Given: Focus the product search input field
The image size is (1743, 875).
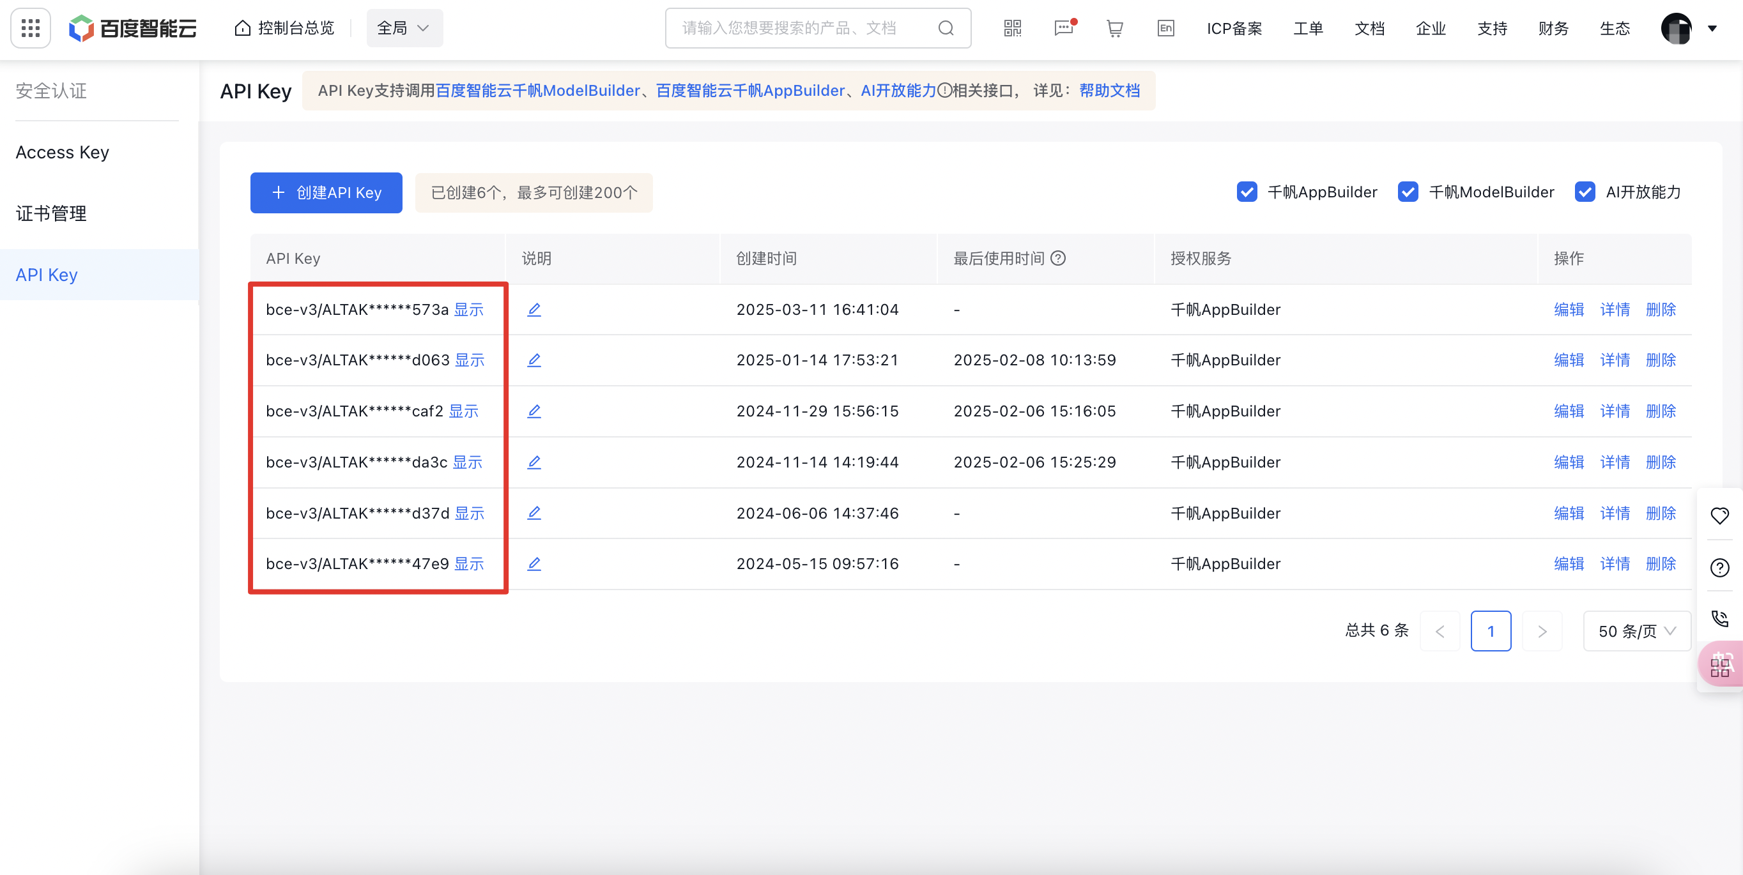Looking at the screenshot, I should pos(818,27).
